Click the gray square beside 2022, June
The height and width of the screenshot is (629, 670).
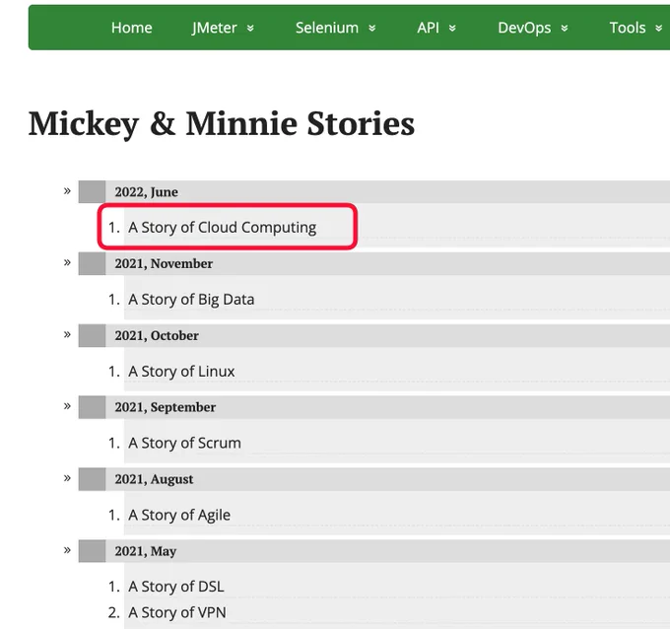92,191
